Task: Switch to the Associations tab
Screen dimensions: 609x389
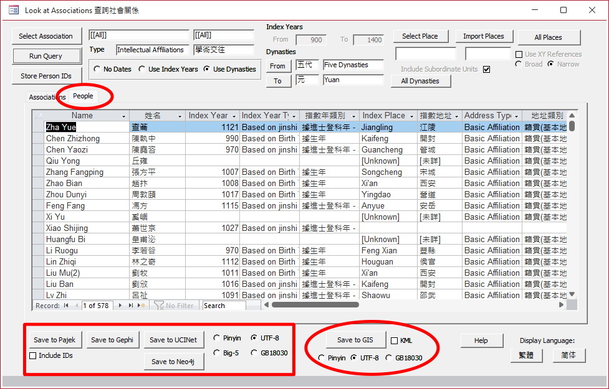Action: [47, 97]
